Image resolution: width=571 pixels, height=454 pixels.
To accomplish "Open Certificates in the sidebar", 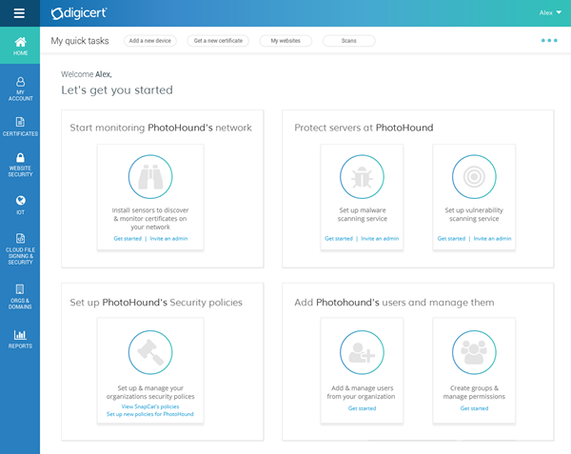I will click(x=20, y=127).
